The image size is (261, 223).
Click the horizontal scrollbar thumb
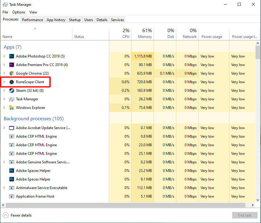tap(126, 205)
